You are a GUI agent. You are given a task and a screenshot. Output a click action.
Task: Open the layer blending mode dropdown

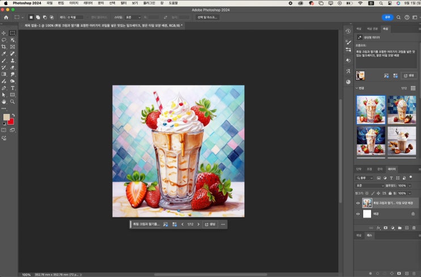[x=369, y=185]
